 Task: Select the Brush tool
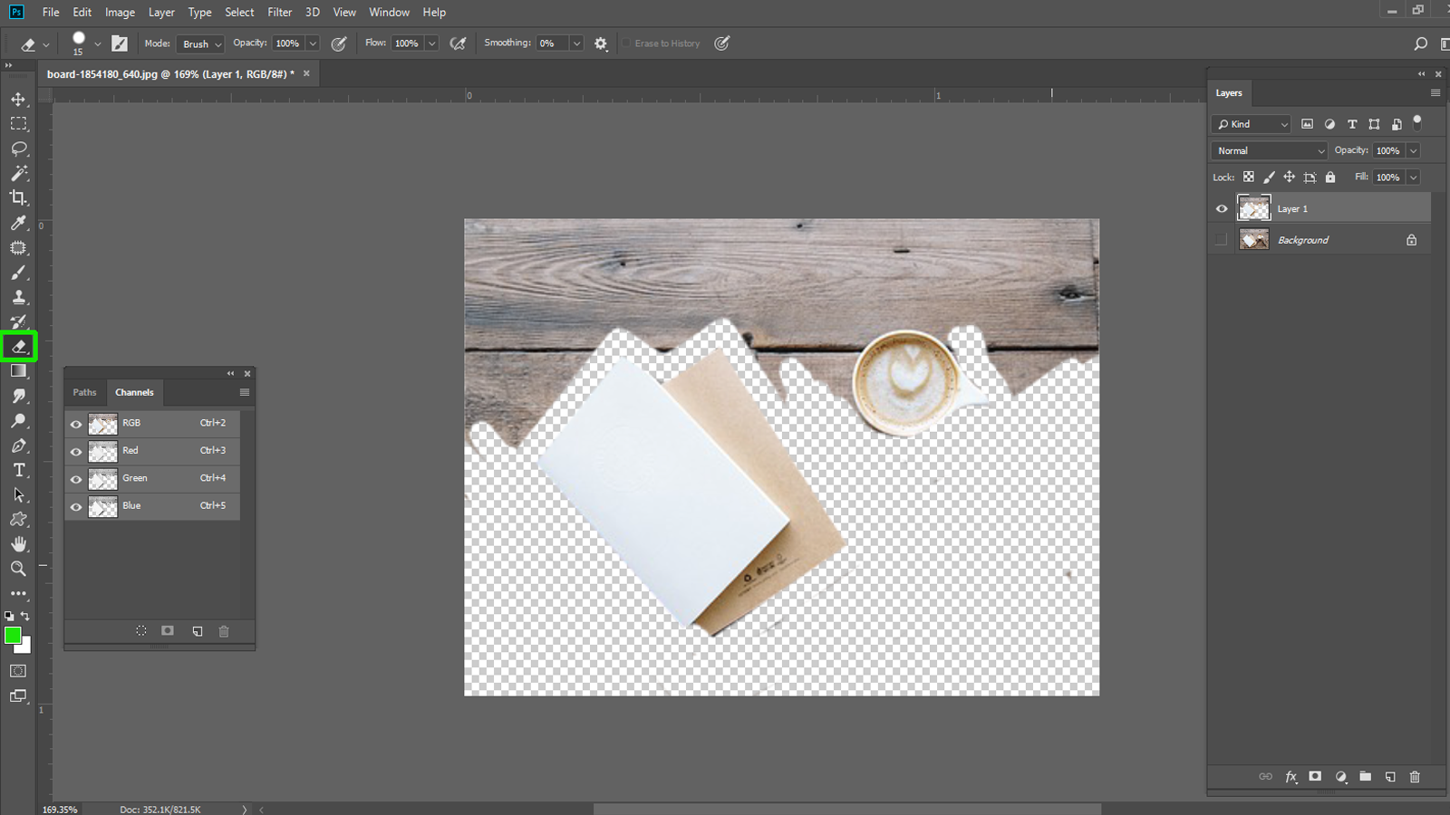(x=19, y=273)
